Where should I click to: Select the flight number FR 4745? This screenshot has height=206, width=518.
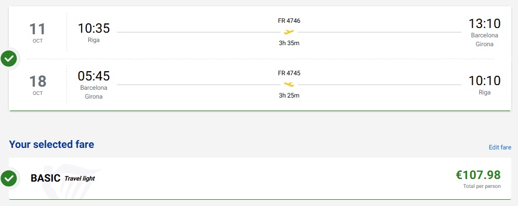pos(289,73)
